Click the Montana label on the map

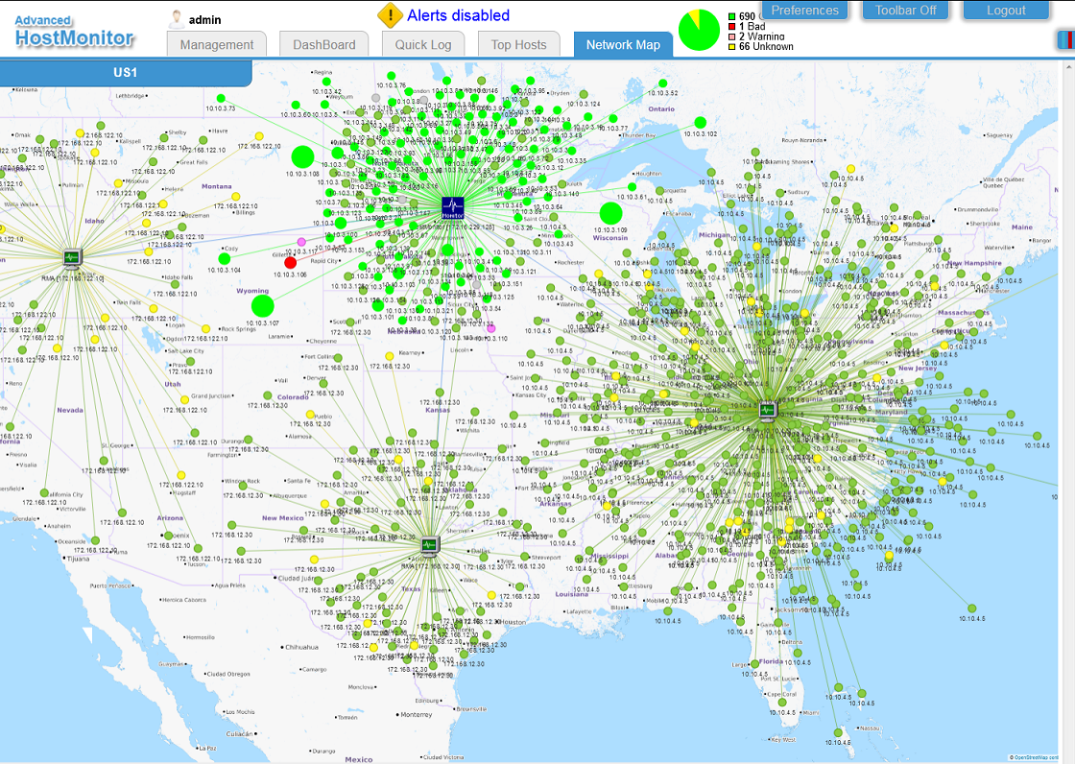coord(217,186)
